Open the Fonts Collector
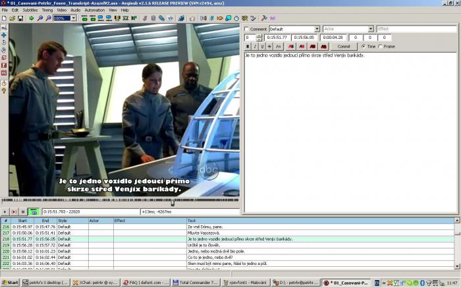Viewport: 461px width, 288px height. pyautogui.click(x=170, y=18)
